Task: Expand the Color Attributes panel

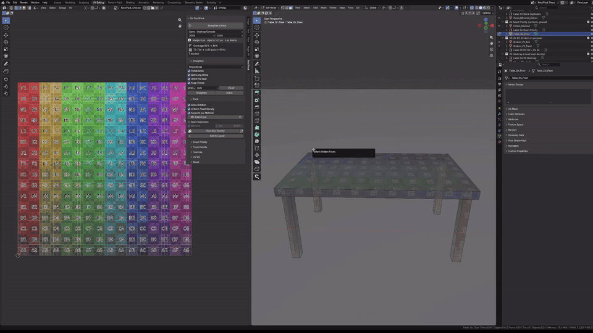Action: [515, 114]
